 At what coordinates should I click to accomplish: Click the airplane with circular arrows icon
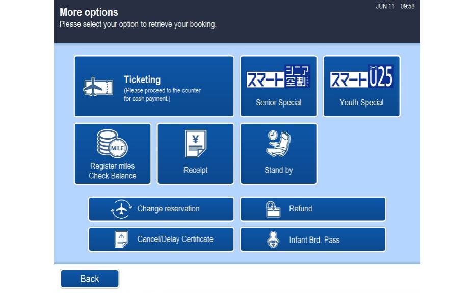click(x=121, y=209)
